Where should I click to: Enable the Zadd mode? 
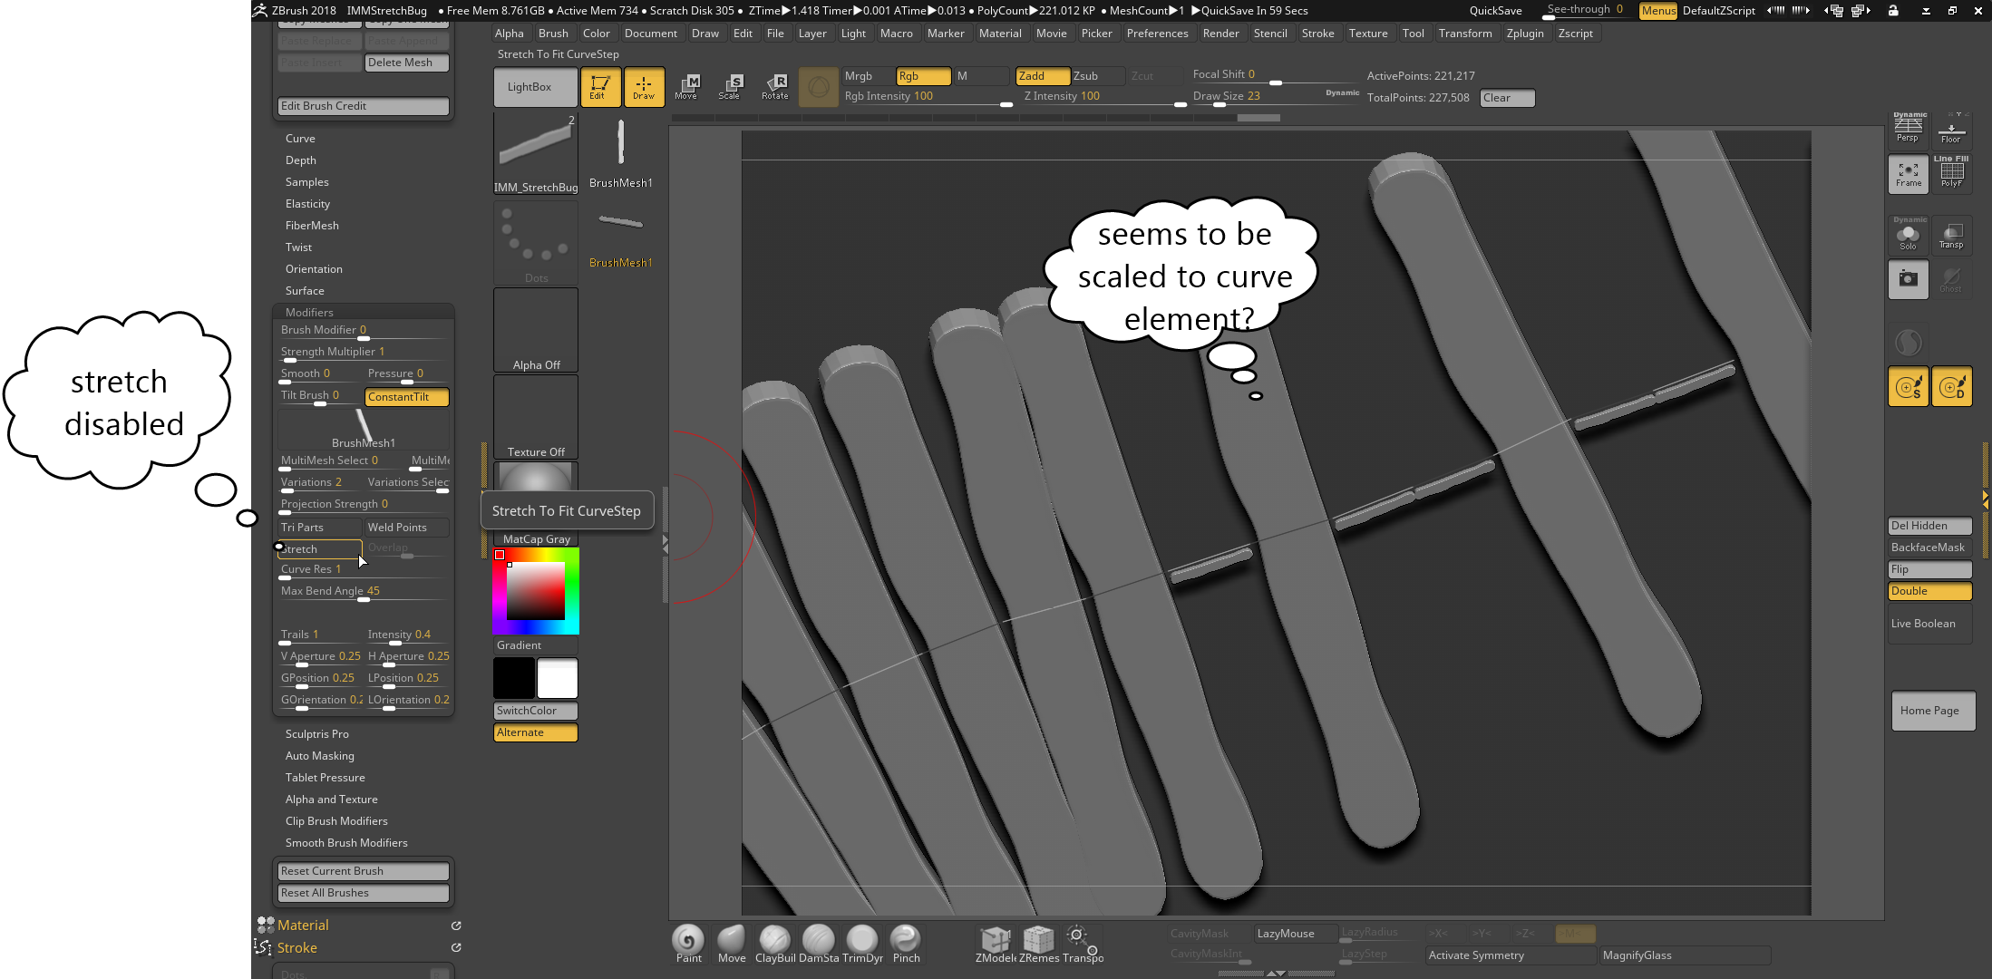click(1042, 76)
